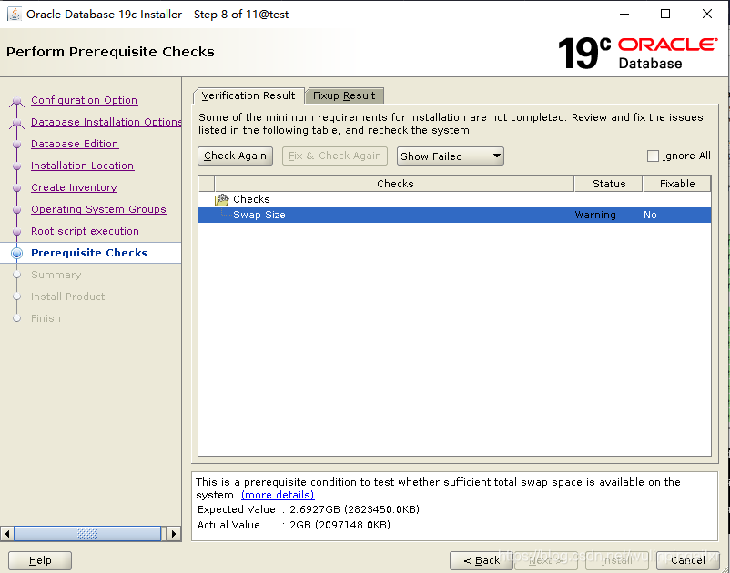Click the Fix & Check Again button

coord(335,156)
